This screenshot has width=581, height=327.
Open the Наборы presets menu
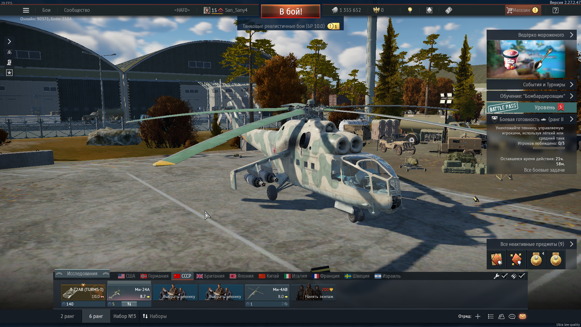point(155,316)
